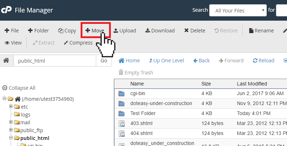
Task: Expand the mail folder in the tree
Action: coord(11,122)
